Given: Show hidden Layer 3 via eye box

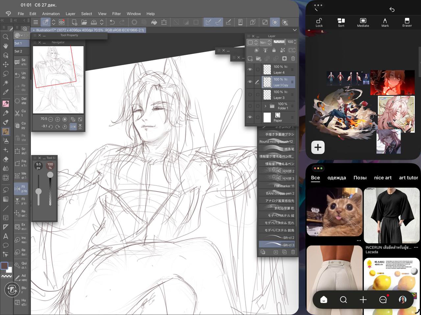Looking at the screenshot, I should pyautogui.click(x=250, y=95).
